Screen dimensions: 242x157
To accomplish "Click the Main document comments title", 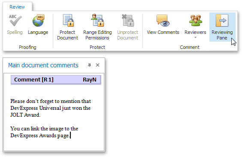I will (x=43, y=65).
